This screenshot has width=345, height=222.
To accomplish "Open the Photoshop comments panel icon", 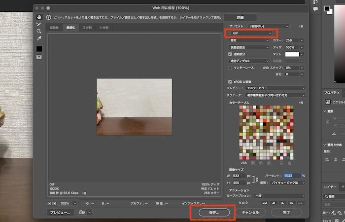I will [x=315, y=9].
